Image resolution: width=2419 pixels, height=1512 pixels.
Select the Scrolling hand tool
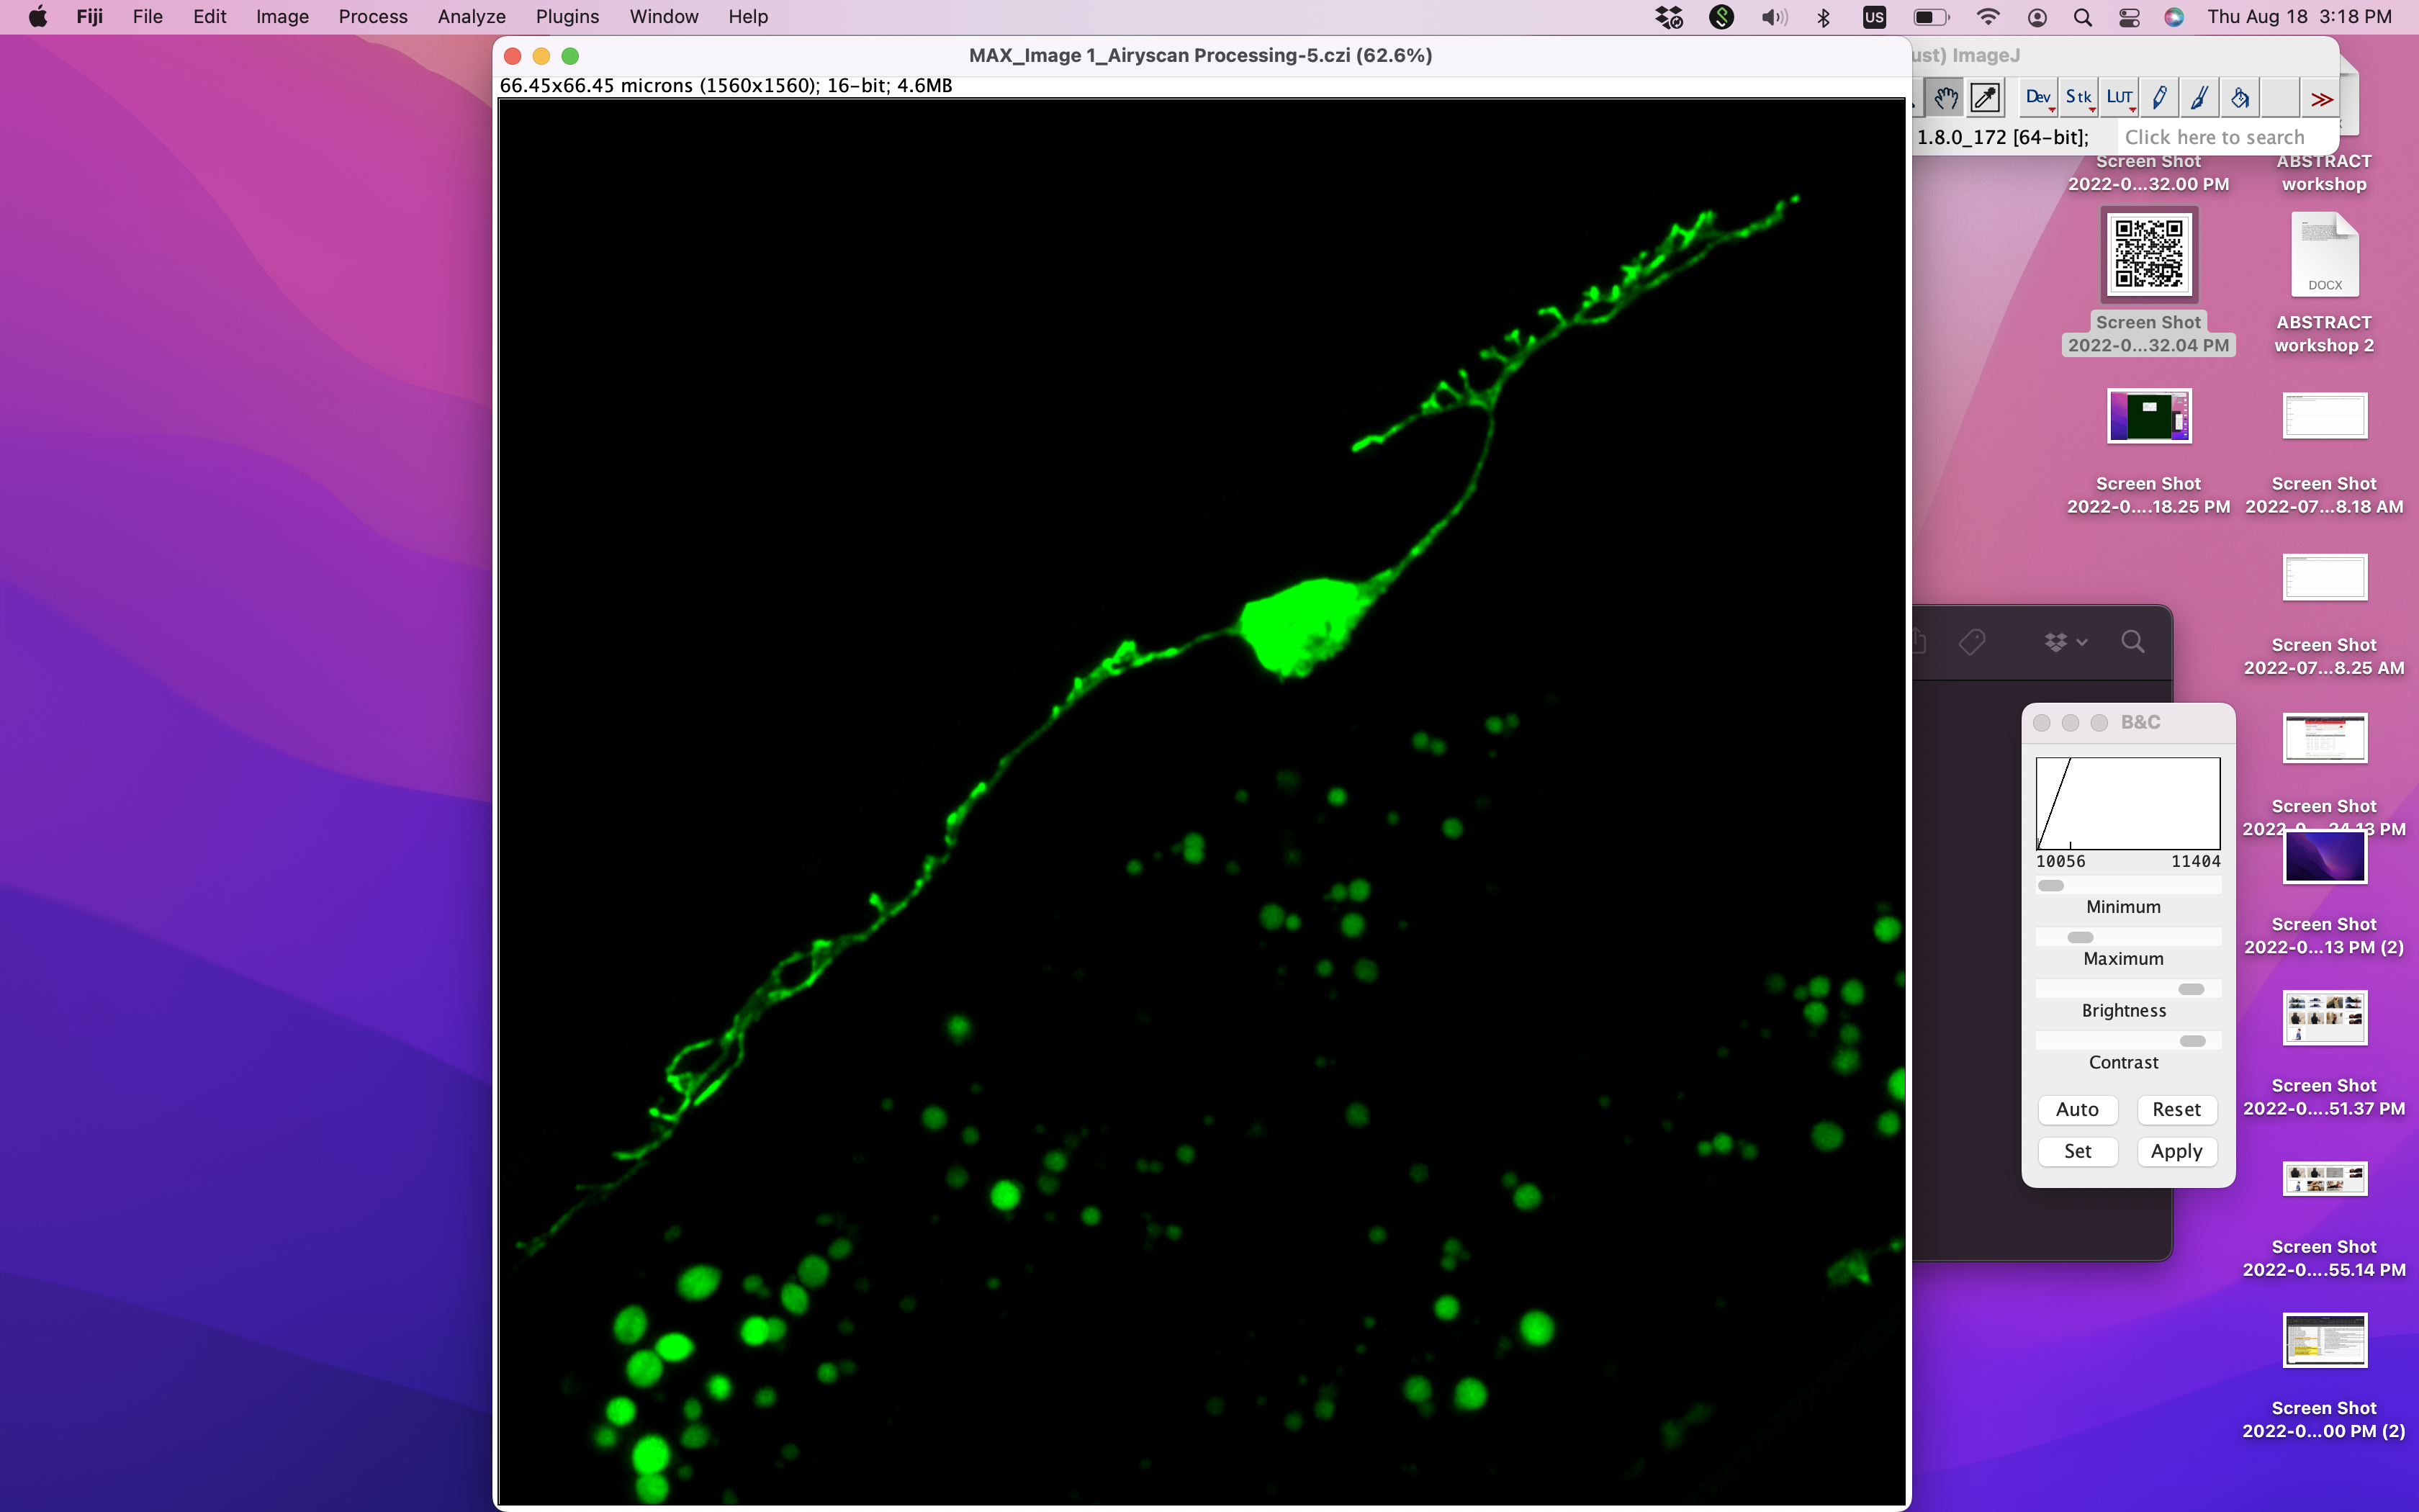coord(1945,98)
